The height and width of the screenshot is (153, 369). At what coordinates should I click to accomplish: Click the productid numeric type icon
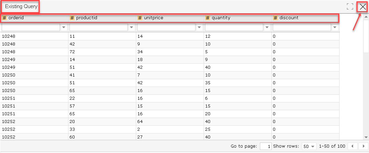click(72, 18)
